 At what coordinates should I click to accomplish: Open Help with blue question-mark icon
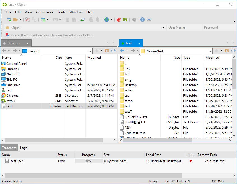click(x=142, y=20)
